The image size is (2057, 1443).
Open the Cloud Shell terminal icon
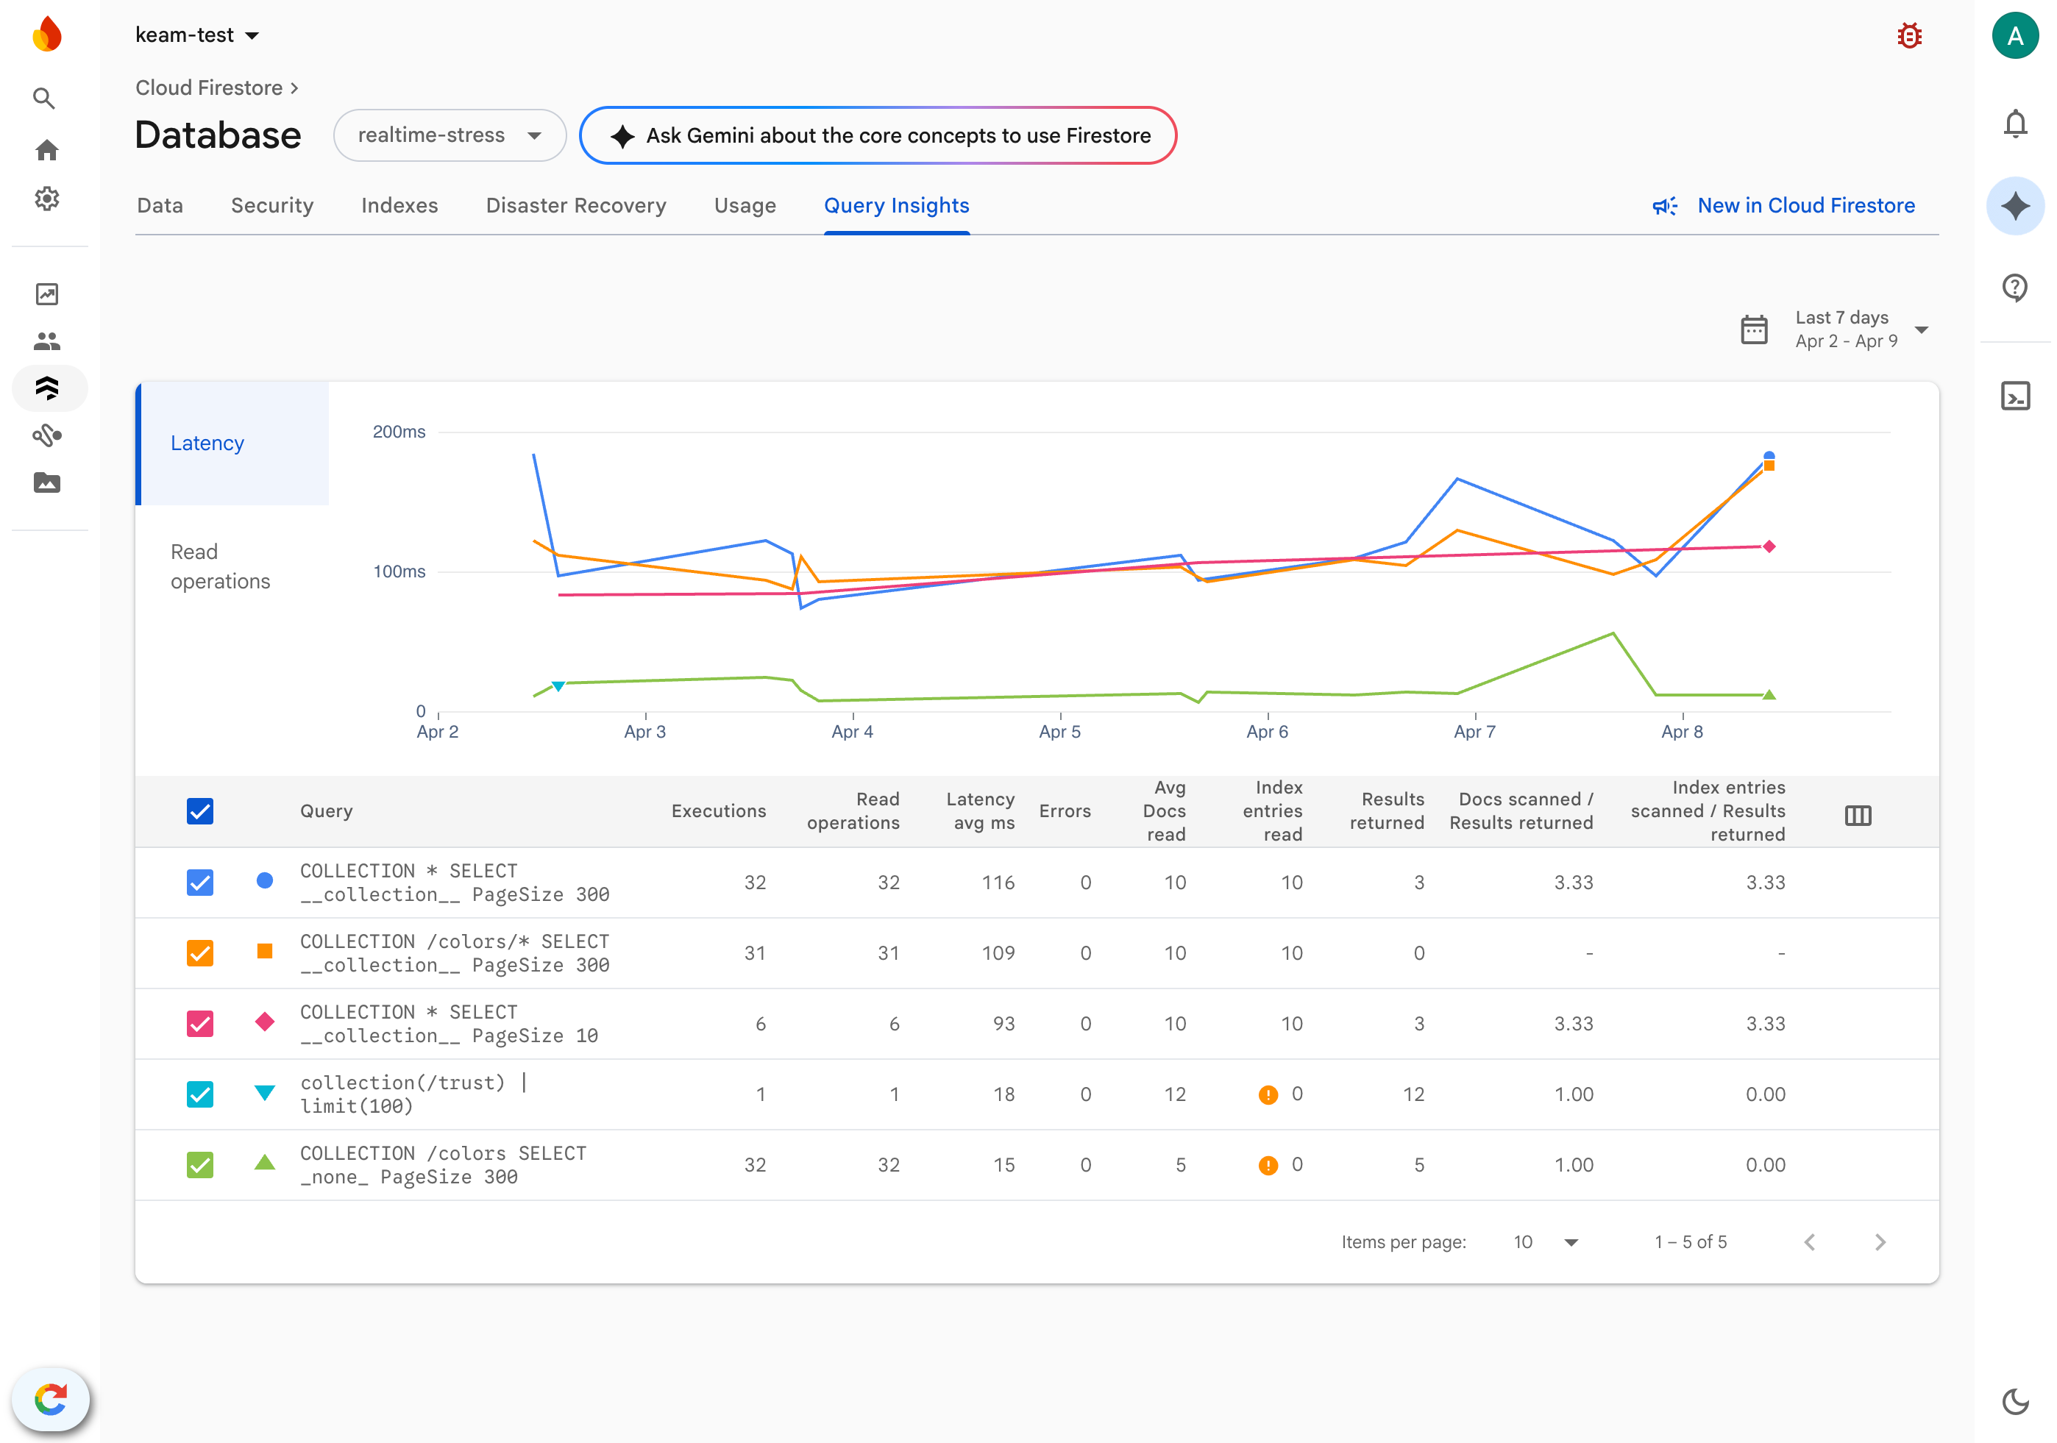tap(2015, 396)
